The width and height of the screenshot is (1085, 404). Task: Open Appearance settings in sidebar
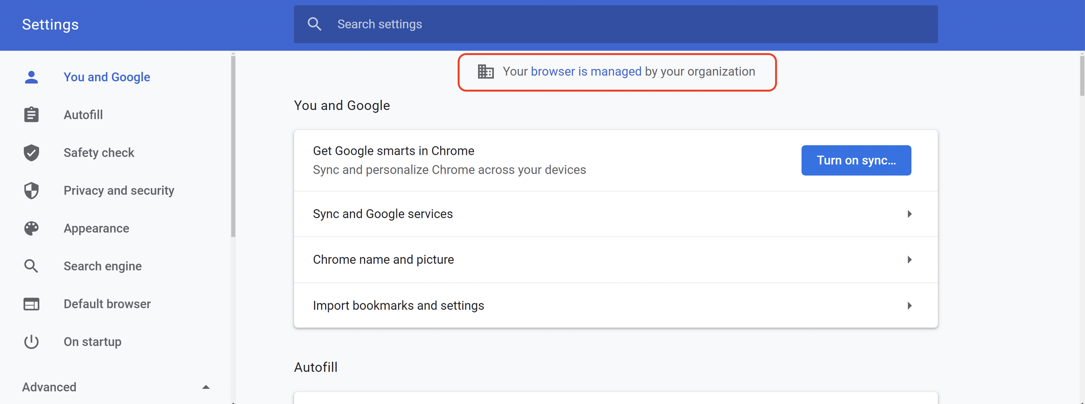(96, 228)
